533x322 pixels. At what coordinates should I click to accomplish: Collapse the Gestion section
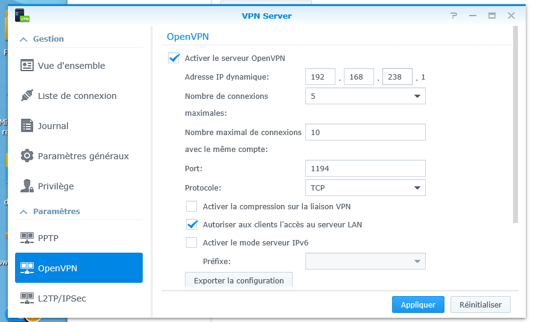pos(23,39)
